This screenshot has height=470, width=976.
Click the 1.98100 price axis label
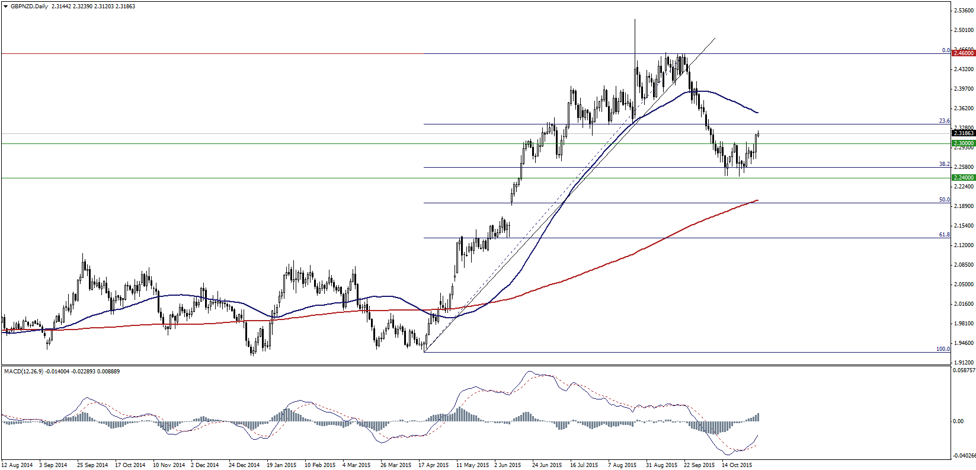964,324
